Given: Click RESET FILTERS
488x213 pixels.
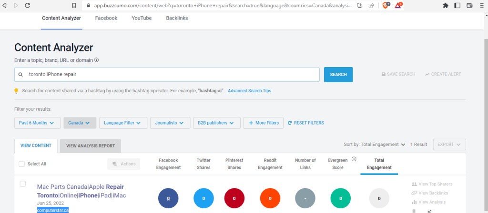Looking at the screenshot, I should click(x=305, y=123).
